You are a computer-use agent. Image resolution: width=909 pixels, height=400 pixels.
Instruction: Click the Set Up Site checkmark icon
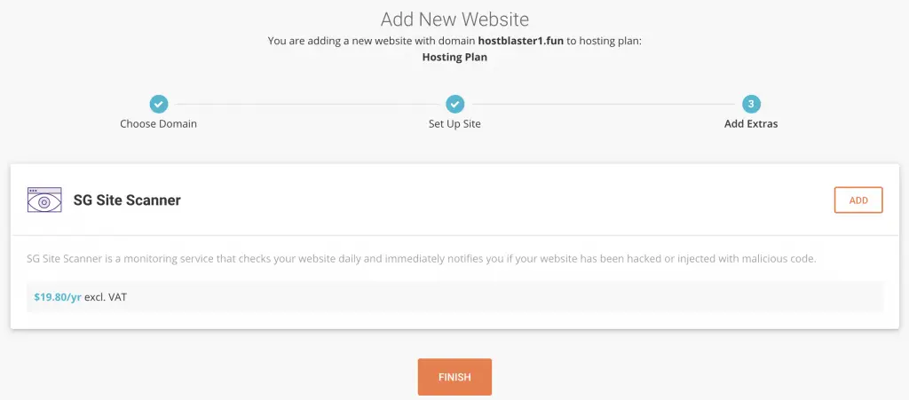tap(454, 104)
